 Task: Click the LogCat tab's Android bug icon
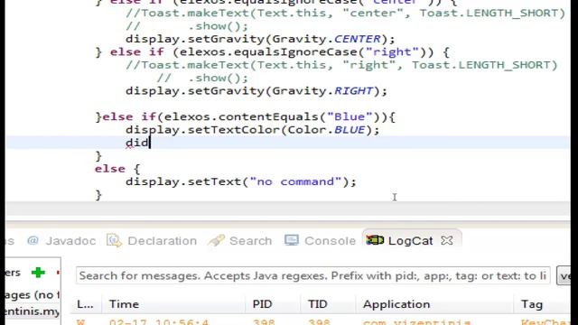(375, 240)
